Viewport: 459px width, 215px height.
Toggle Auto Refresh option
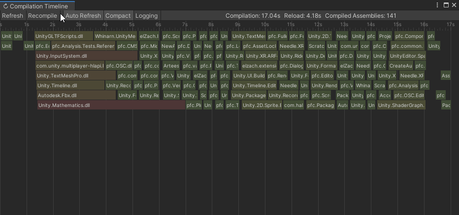coord(83,16)
